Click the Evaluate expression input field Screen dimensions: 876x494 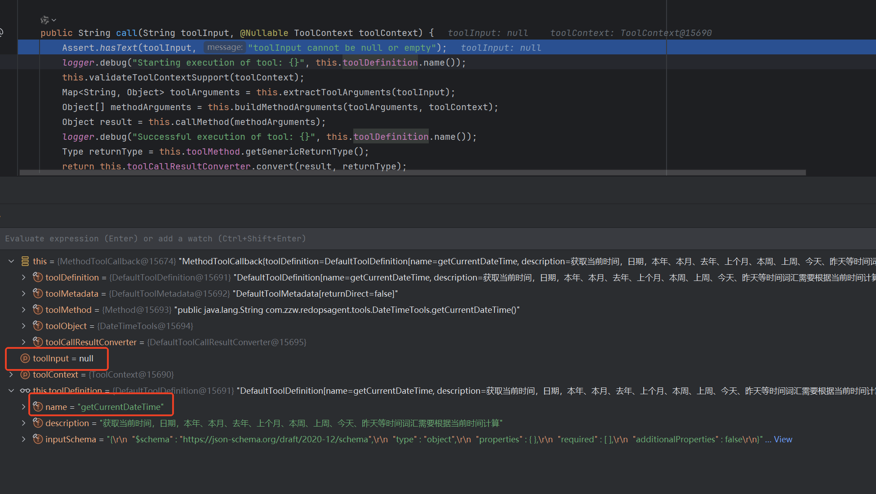[x=438, y=239]
